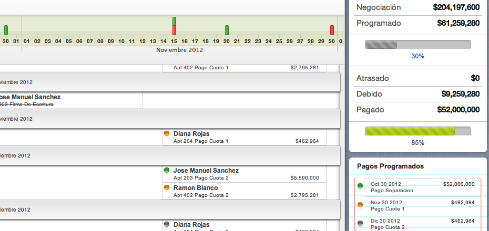Click green marker above day 20 on timeline
This screenshot has width=489, height=231.
coord(227,30)
